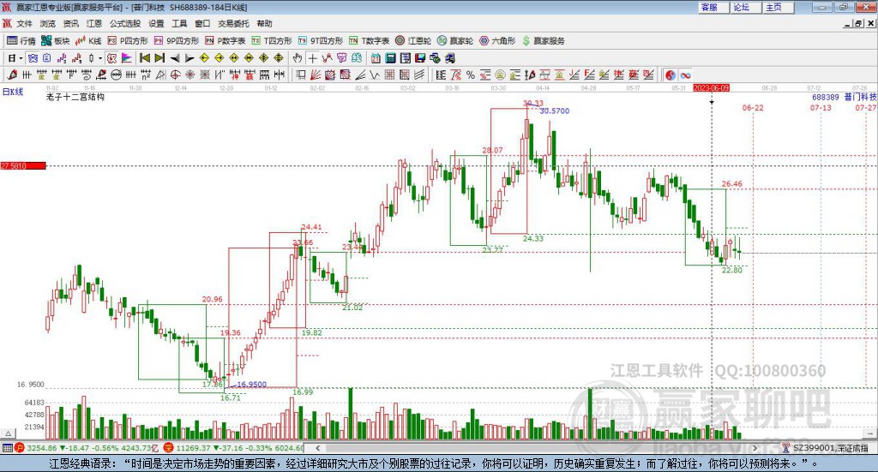878x472 pixels.
Task: Click the horizontal scrollbar left arrow
Action: (318, 448)
